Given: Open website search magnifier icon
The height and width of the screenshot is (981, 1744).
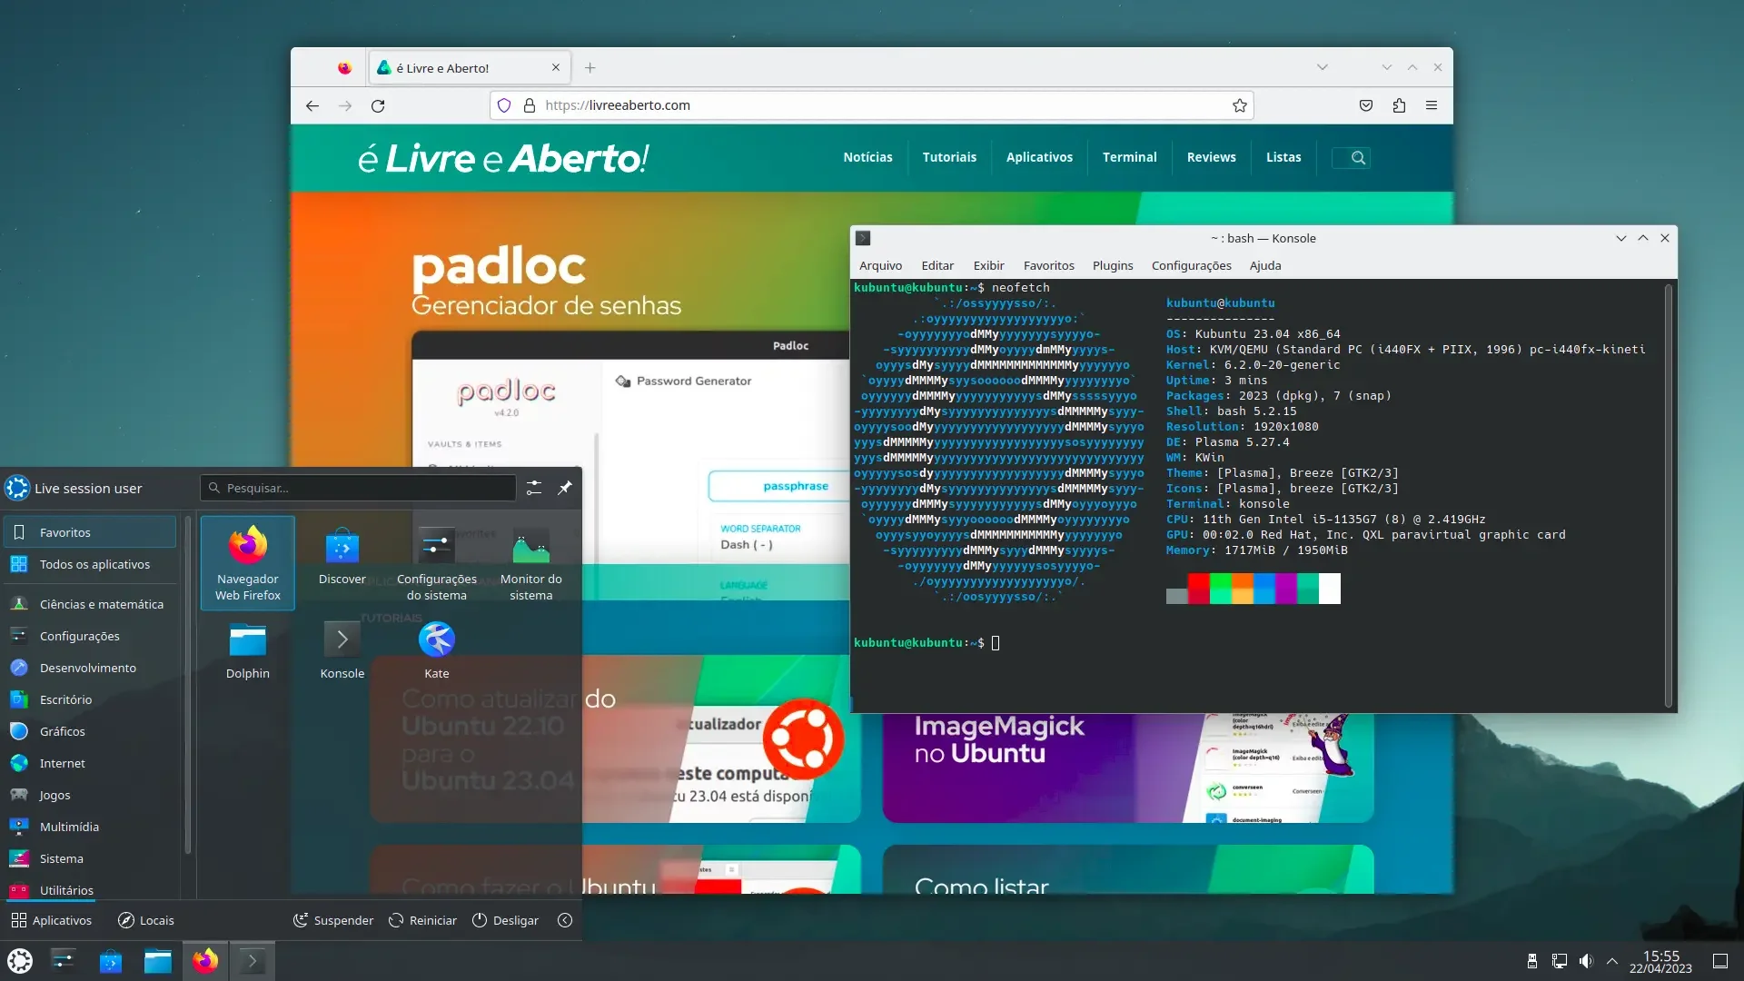Looking at the screenshot, I should [x=1358, y=157].
